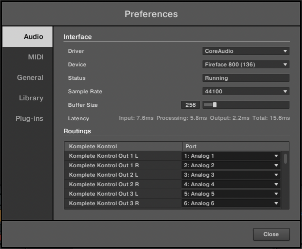The height and width of the screenshot is (249, 302).
Task: Expand the Device dropdown showing Fireface 800
Action: pyautogui.click(x=246, y=64)
